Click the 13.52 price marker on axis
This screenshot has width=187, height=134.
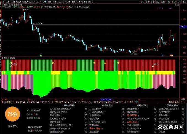pyautogui.click(x=183, y=27)
